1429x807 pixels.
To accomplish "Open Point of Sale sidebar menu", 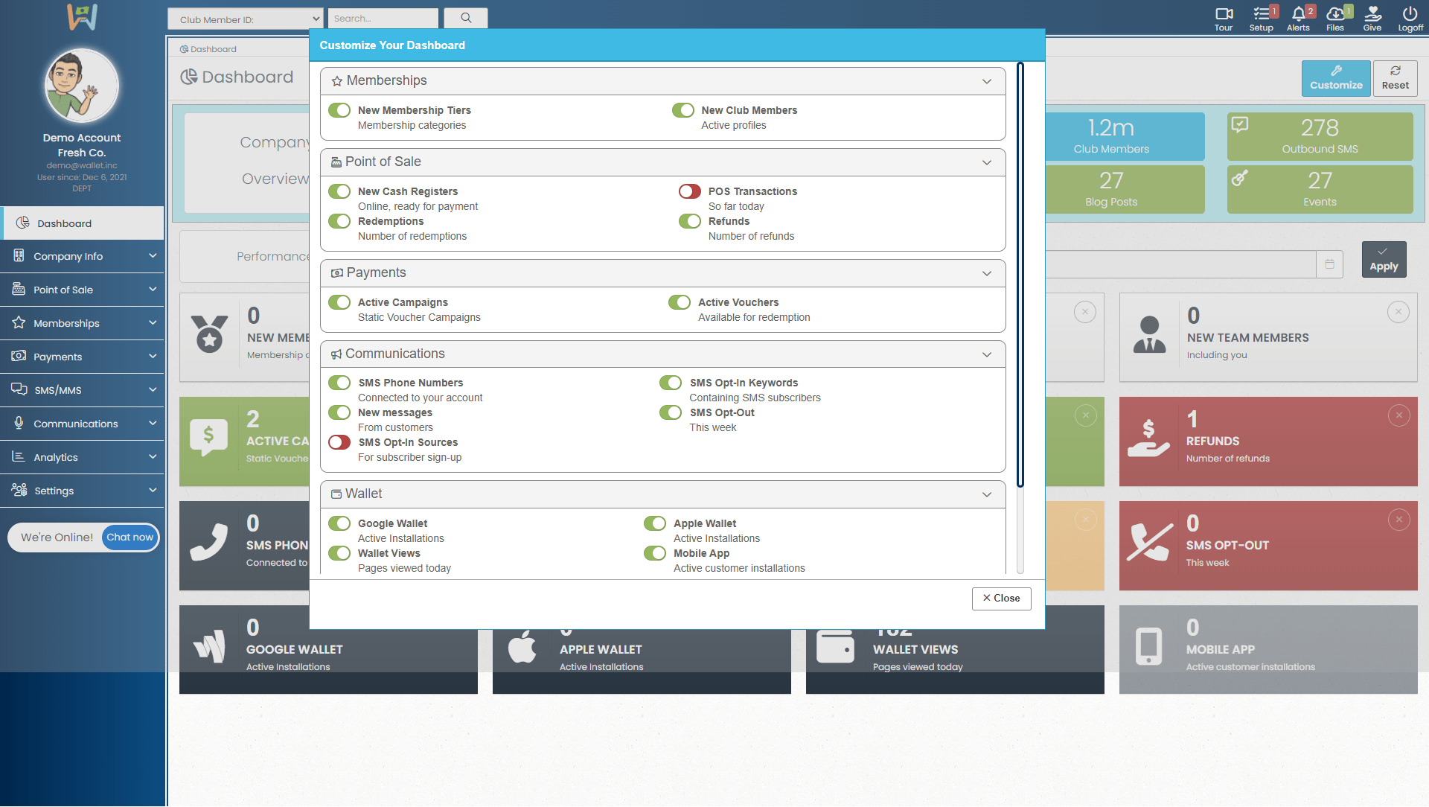I will click(82, 290).
